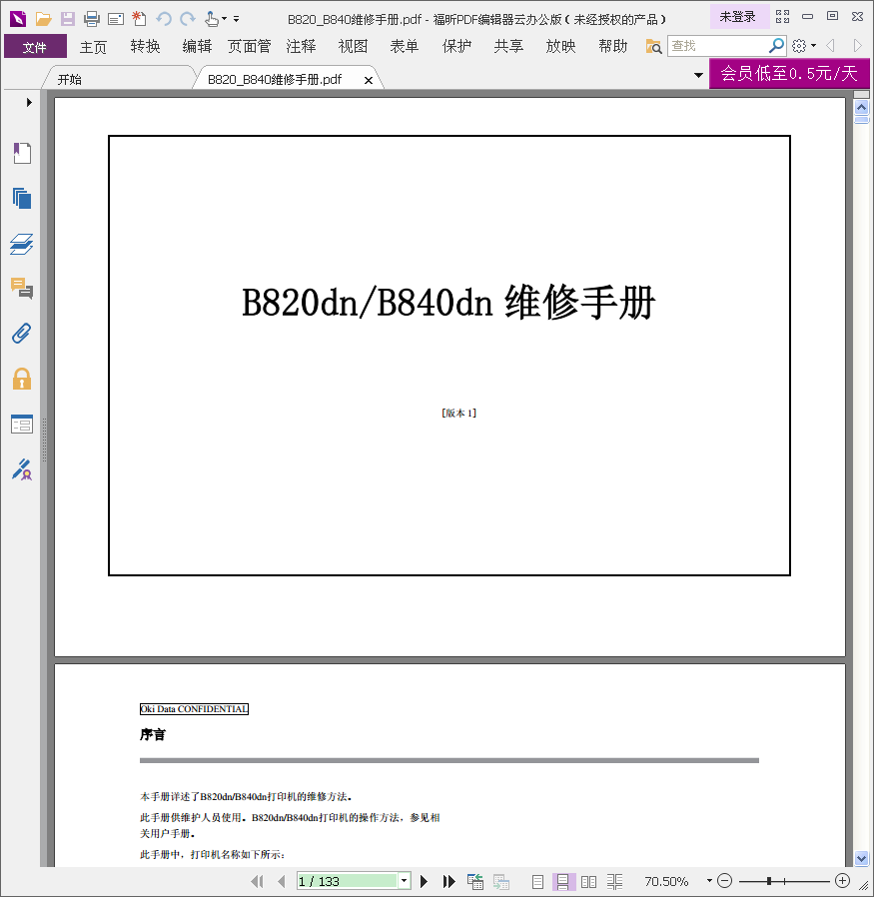The width and height of the screenshot is (874, 897).
Task: Click the page number field 1 / 133
Action: pyautogui.click(x=348, y=882)
